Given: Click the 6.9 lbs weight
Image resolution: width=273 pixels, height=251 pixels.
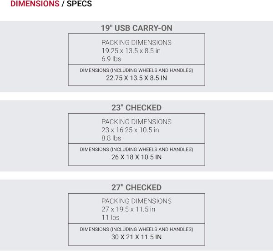Looking at the screenshot, I should [111, 59].
